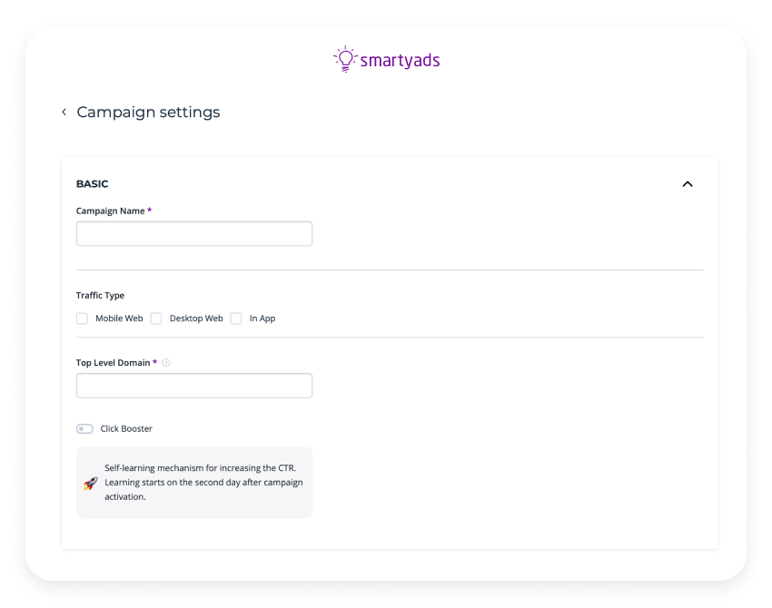Enable the Mobile Web checkbox
The image size is (772, 608).
coord(83,319)
